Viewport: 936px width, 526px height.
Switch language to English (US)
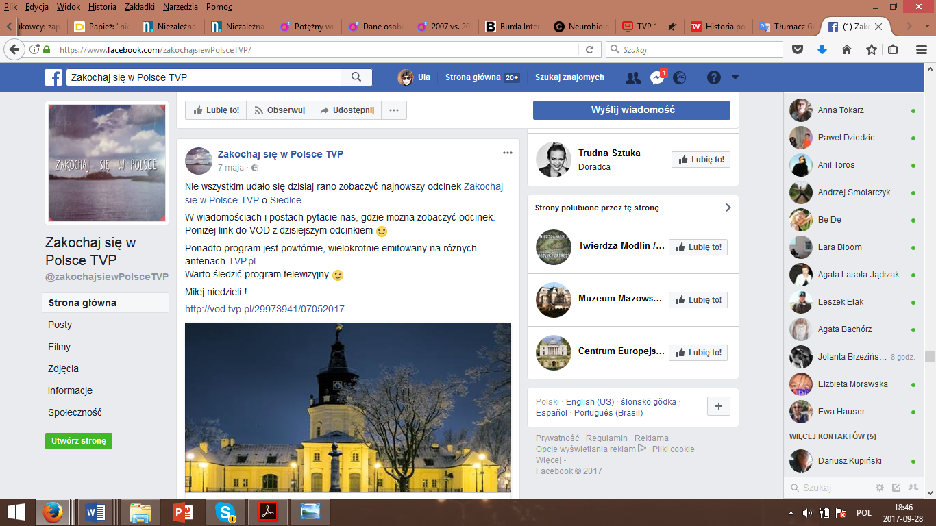(589, 402)
